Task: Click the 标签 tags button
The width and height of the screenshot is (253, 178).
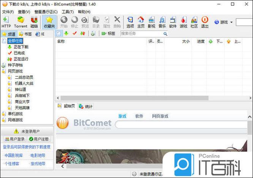Action: tap(108, 33)
